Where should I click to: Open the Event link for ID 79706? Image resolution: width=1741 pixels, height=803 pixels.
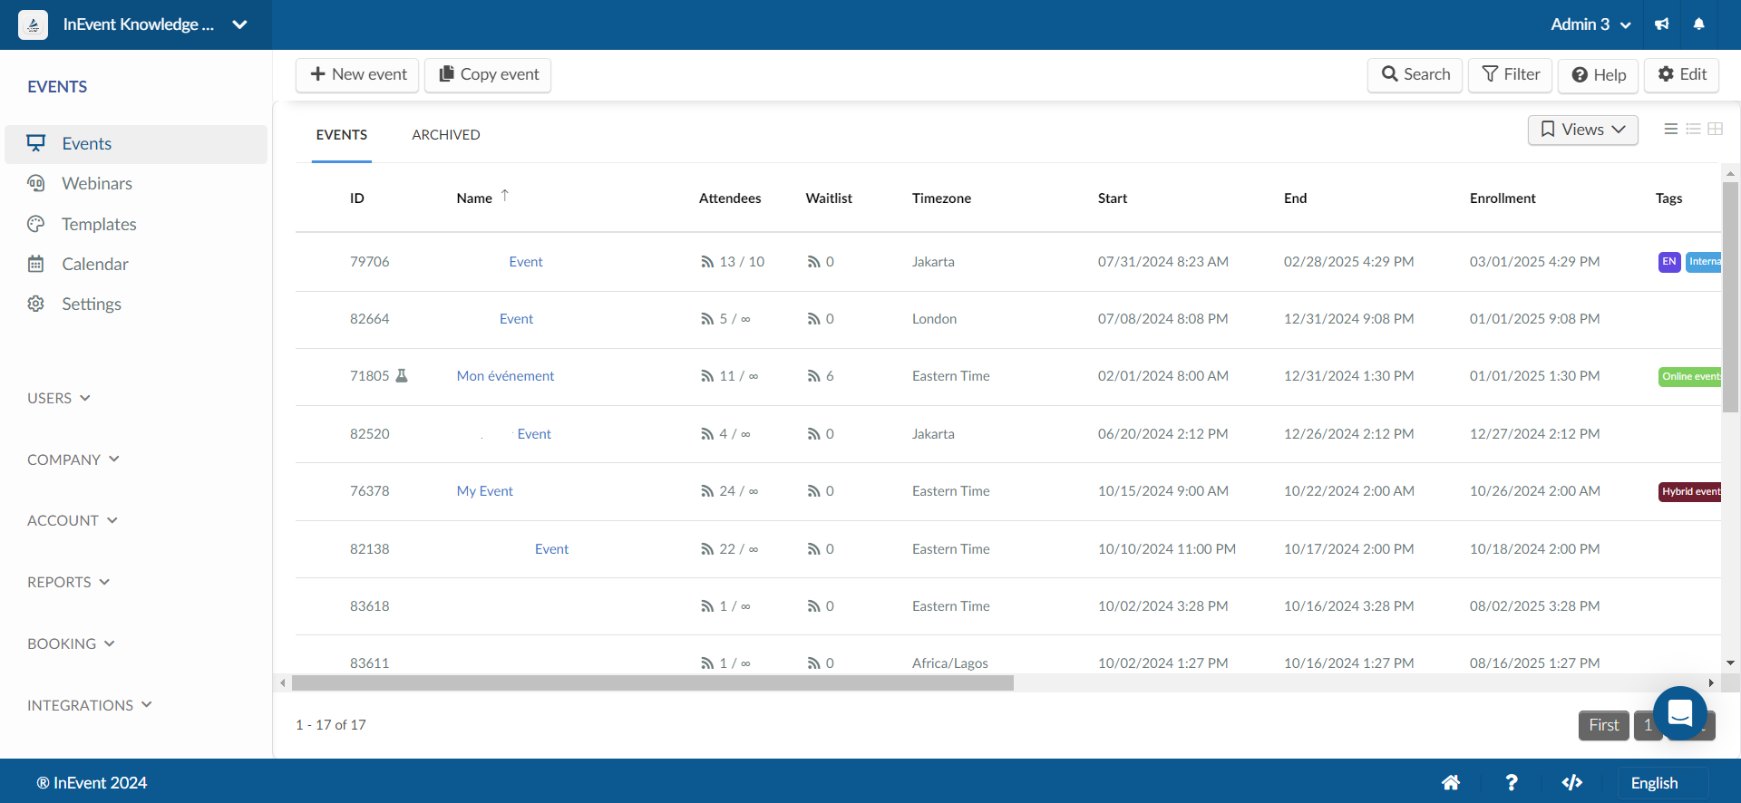click(526, 262)
